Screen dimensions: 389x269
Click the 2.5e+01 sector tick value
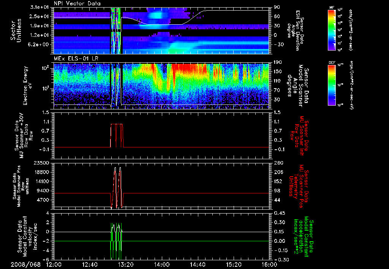click(x=39, y=16)
